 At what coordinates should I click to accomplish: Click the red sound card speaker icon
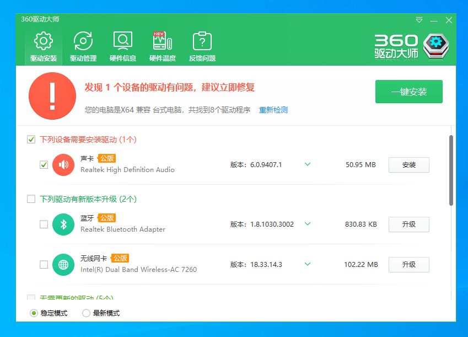tap(63, 164)
